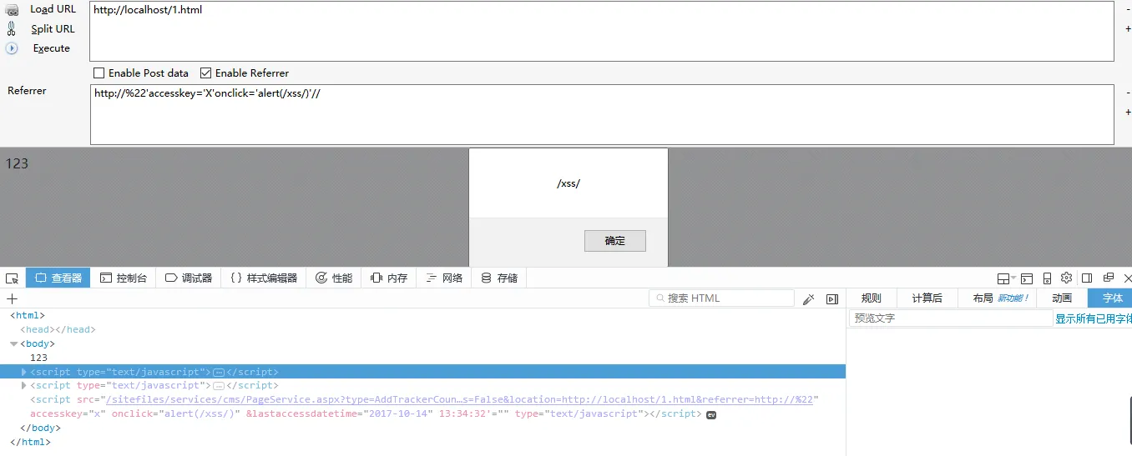Select the 字体 fonts tab
Viewport: 1132px width, 456px height.
coord(1112,298)
